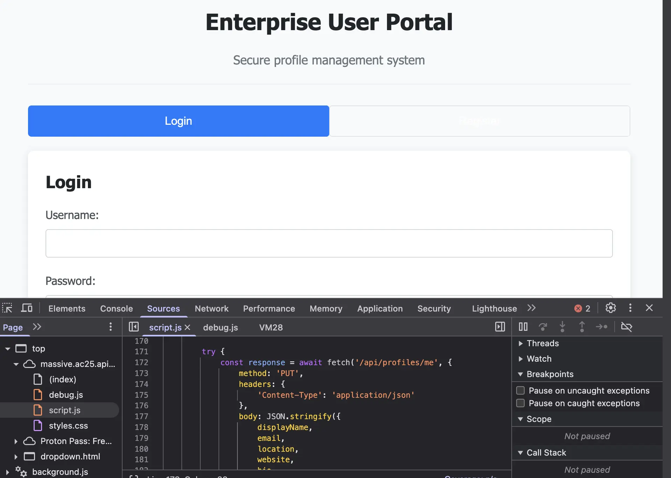Collapse the Scope section
The height and width of the screenshot is (478, 671).
(520, 419)
